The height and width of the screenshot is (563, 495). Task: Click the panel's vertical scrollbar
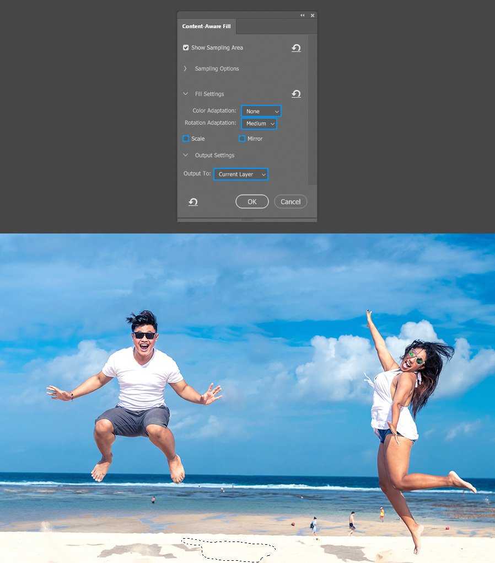[x=312, y=110]
